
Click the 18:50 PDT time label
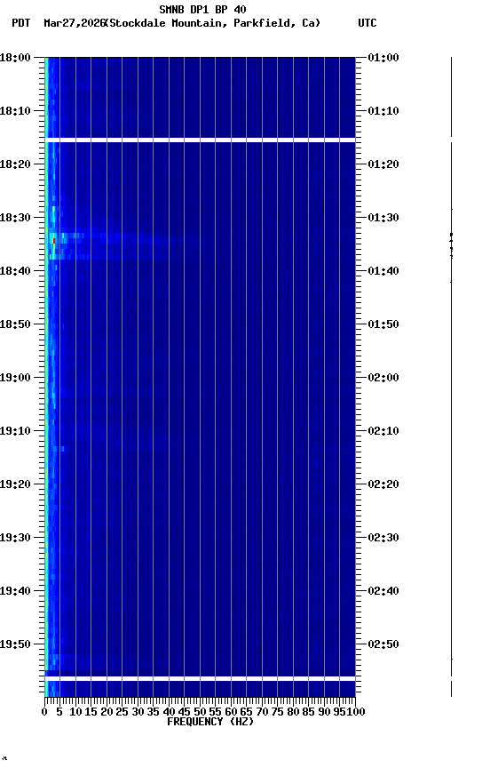[15, 324]
